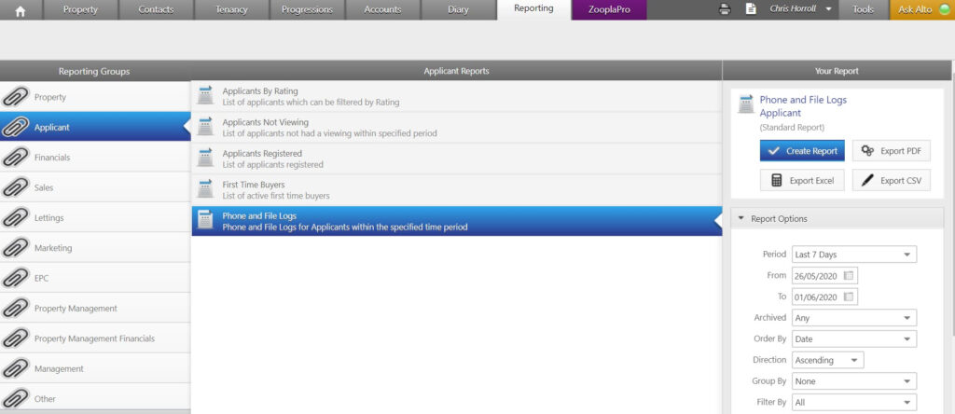Open the Accounts tab

(382, 9)
